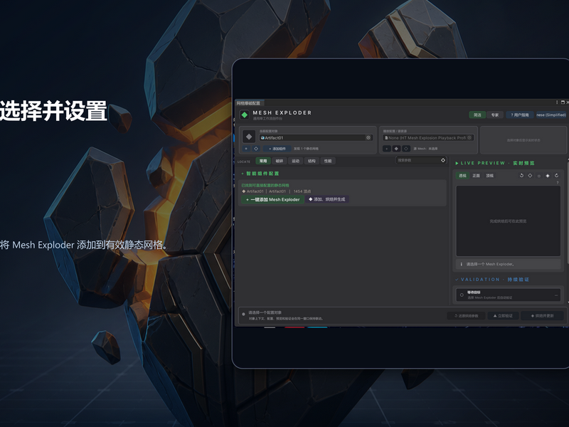The image size is (569, 427).
Task: Click outlined diamond button beside Mesh label
Action: click(x=406, y=149)
